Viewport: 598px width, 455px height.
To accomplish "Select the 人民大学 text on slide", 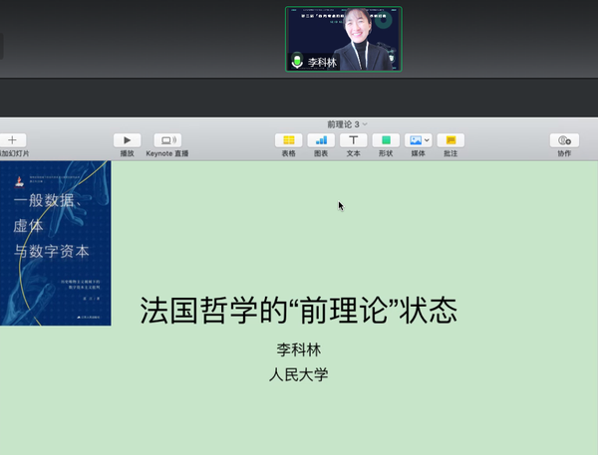I will click(x=298, y=374).
